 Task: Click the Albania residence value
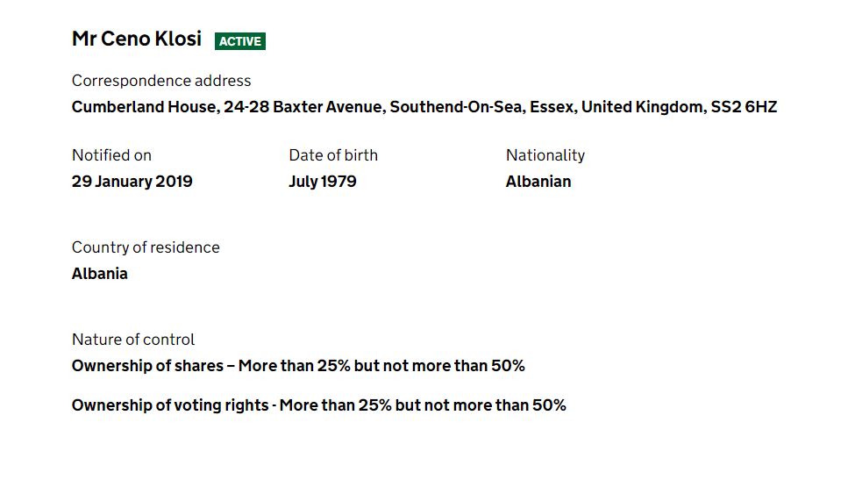[100, 274]
